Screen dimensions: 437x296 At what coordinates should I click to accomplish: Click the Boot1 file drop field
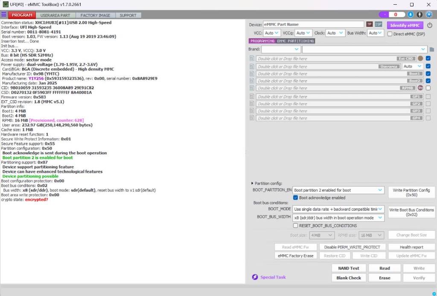(x=340, y=73)
